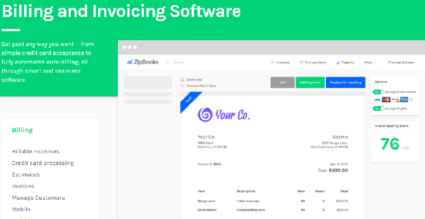
Task: Click the American Express card icon
Action: 404,100
